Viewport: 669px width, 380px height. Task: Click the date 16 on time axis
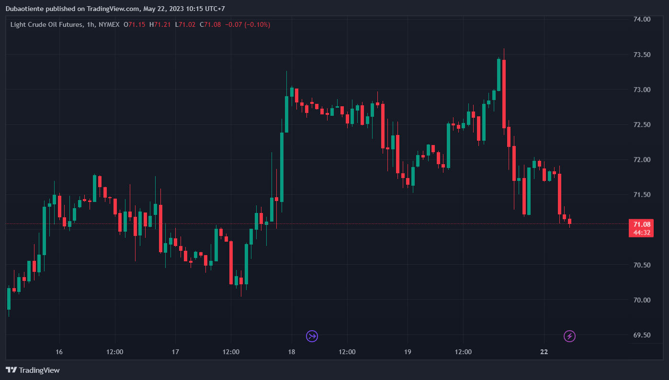click(x=59, y=352)
